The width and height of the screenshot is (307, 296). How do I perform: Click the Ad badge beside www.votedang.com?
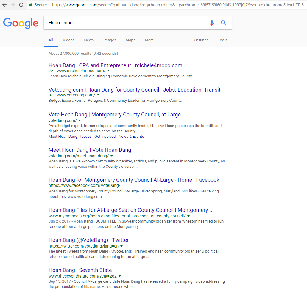pyautogui.click(x=52, y=95)
